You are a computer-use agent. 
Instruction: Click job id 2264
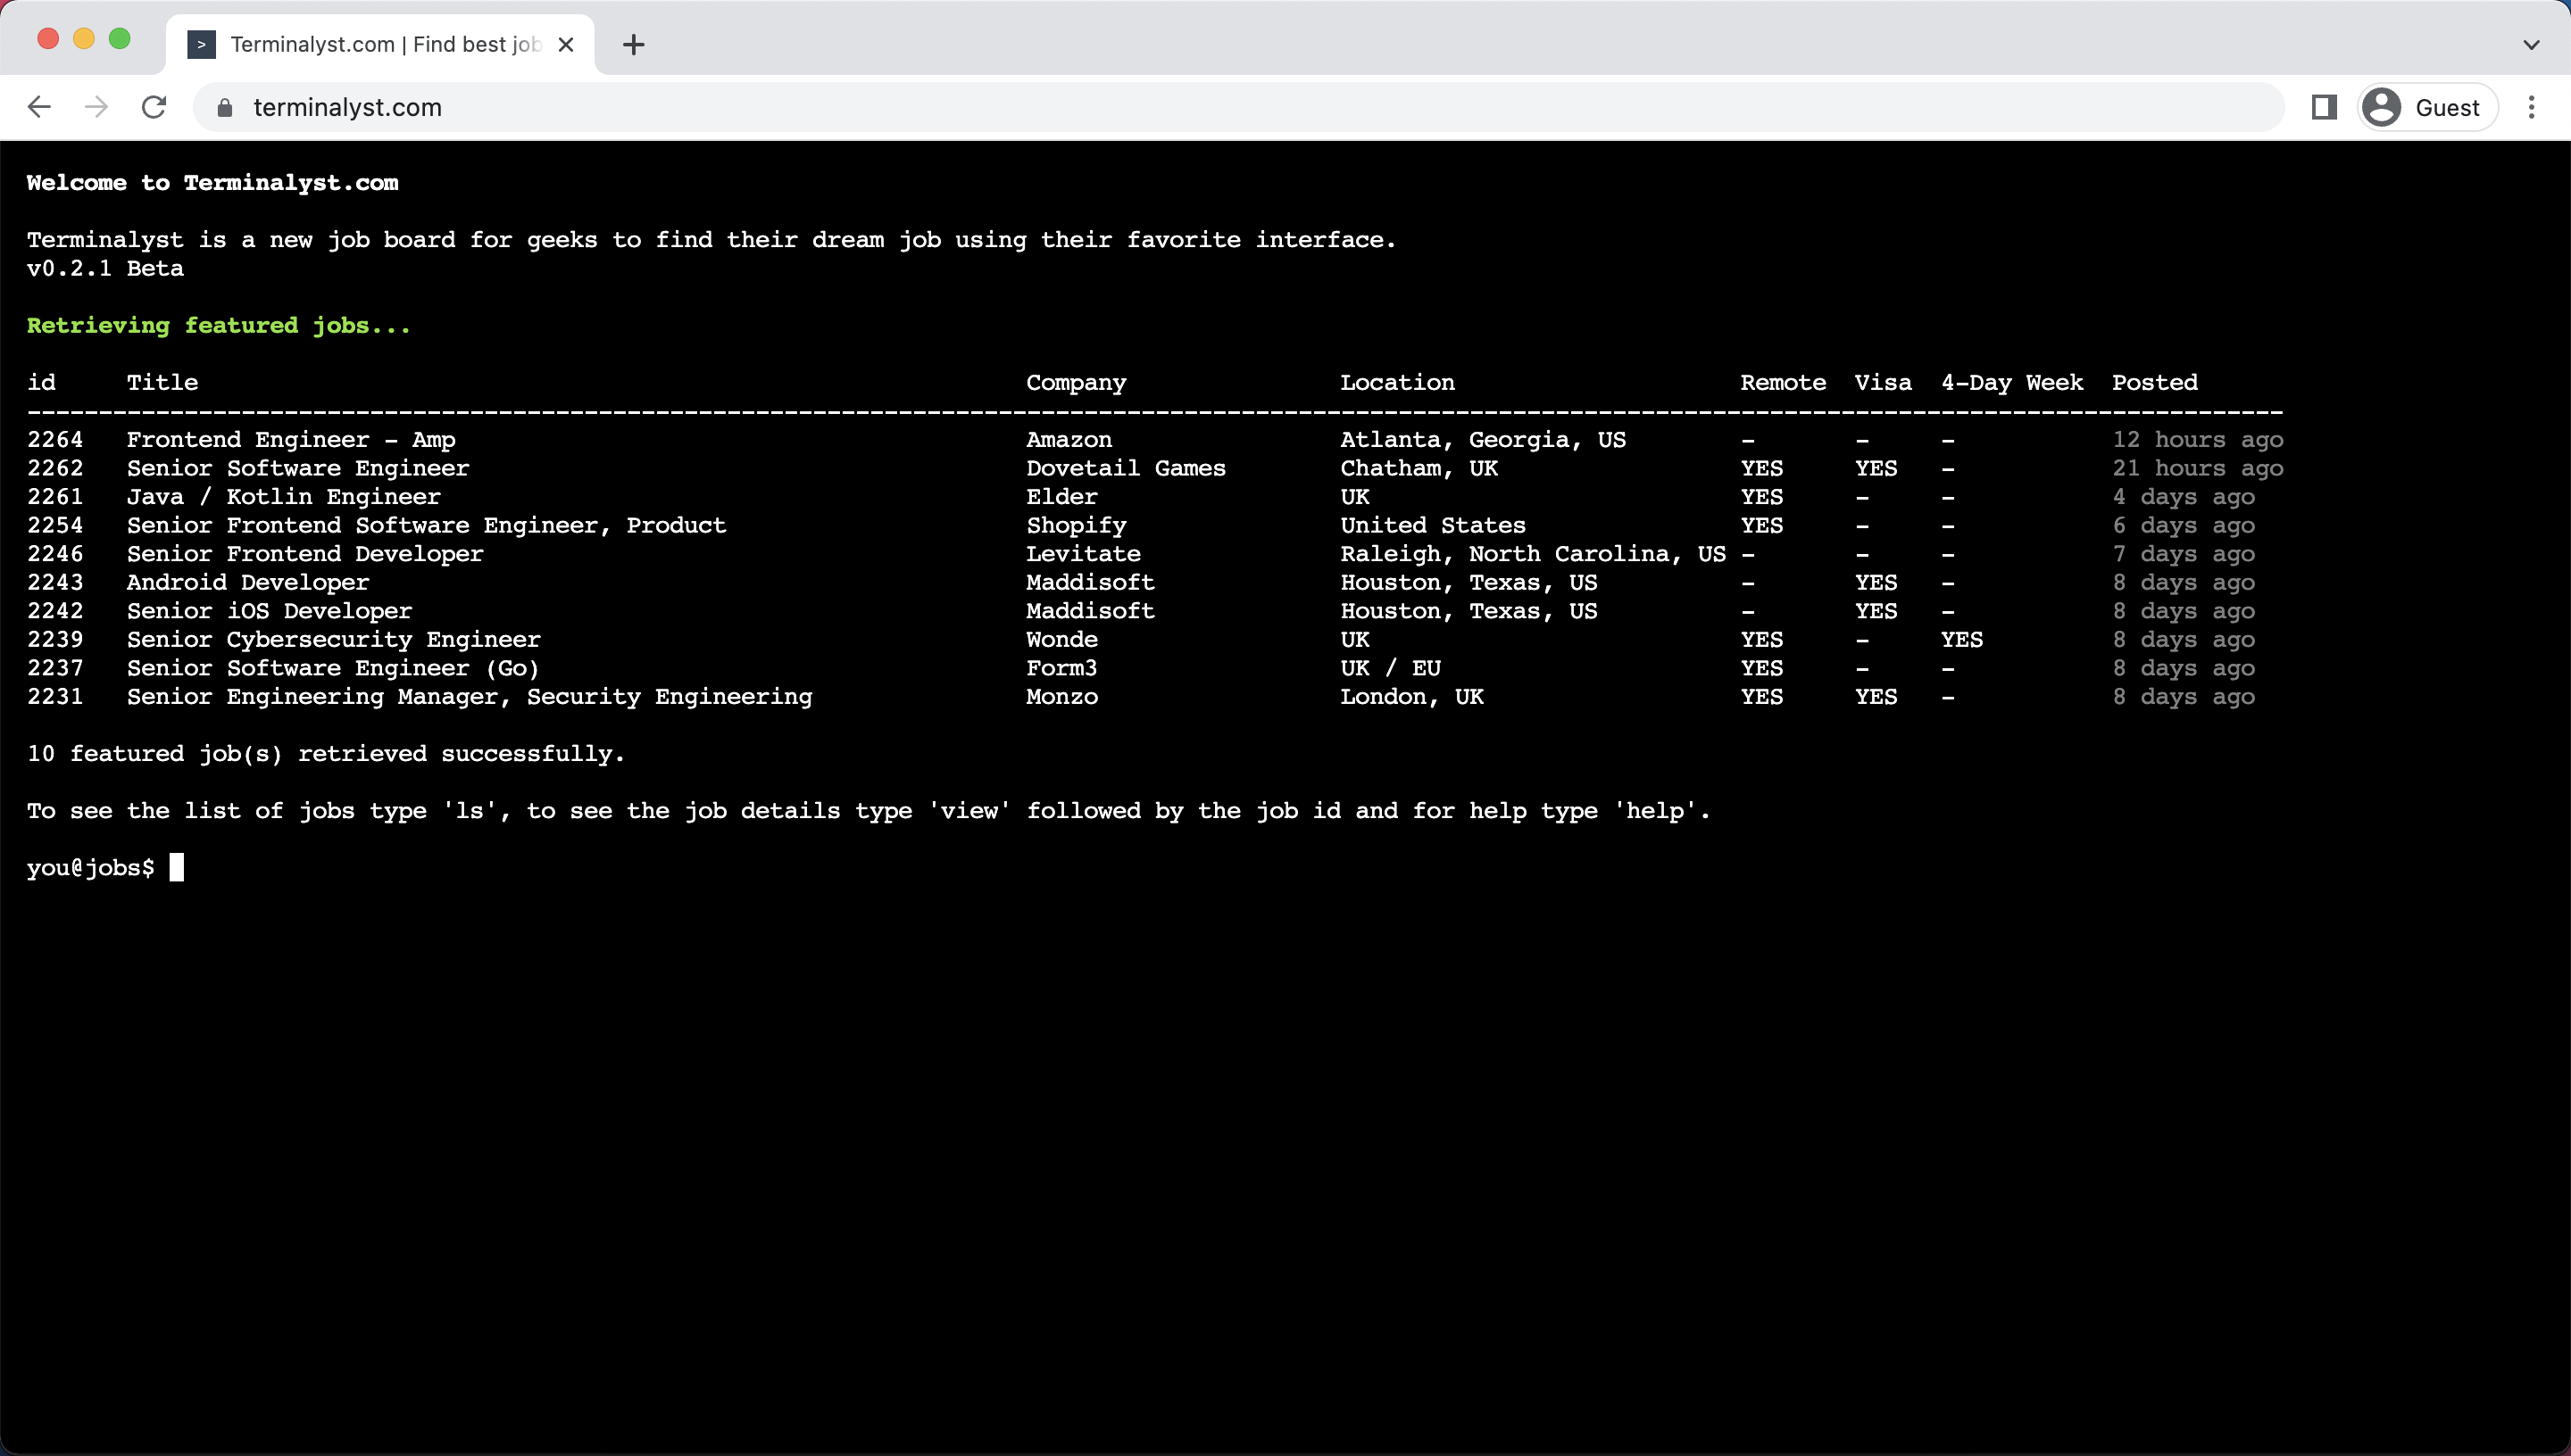point(55,439)
